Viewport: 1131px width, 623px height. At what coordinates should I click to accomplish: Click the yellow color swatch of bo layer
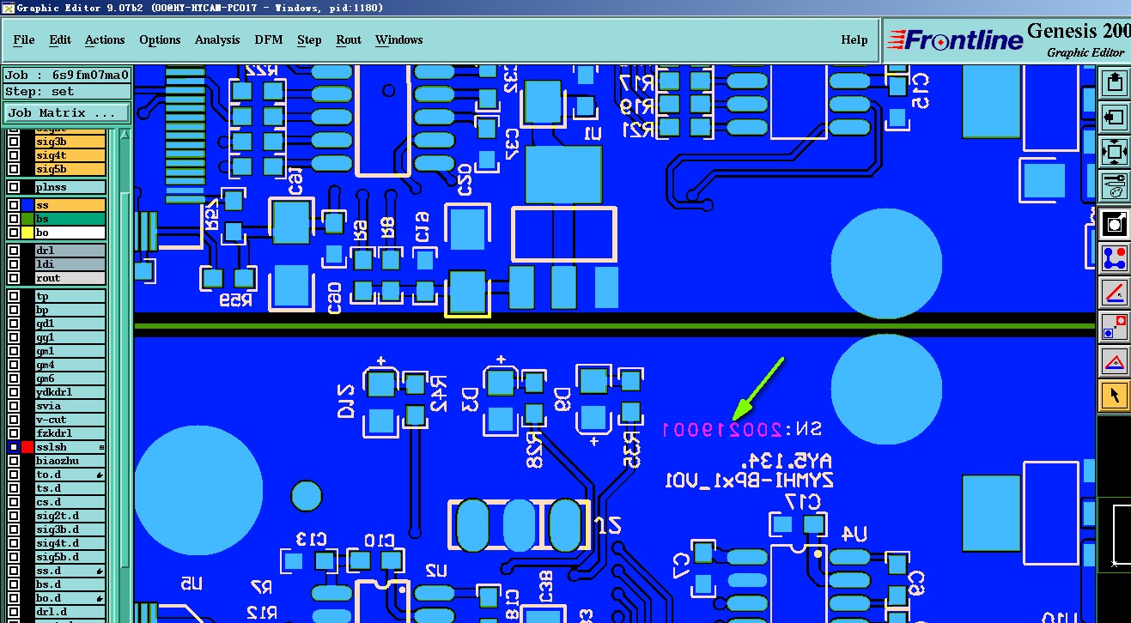pos(28,233)
